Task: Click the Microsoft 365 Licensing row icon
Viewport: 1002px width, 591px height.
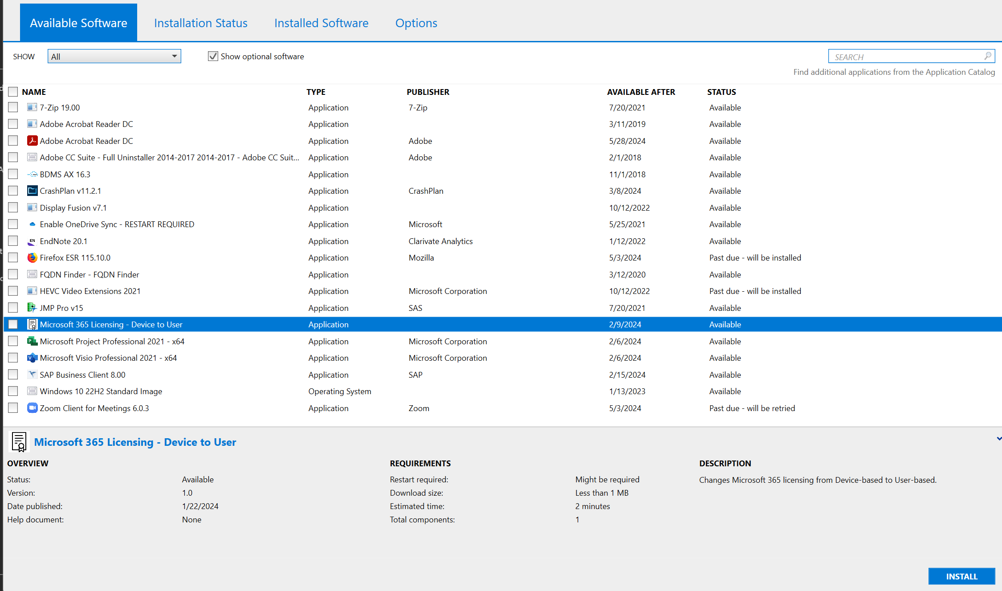Action: 32,324
